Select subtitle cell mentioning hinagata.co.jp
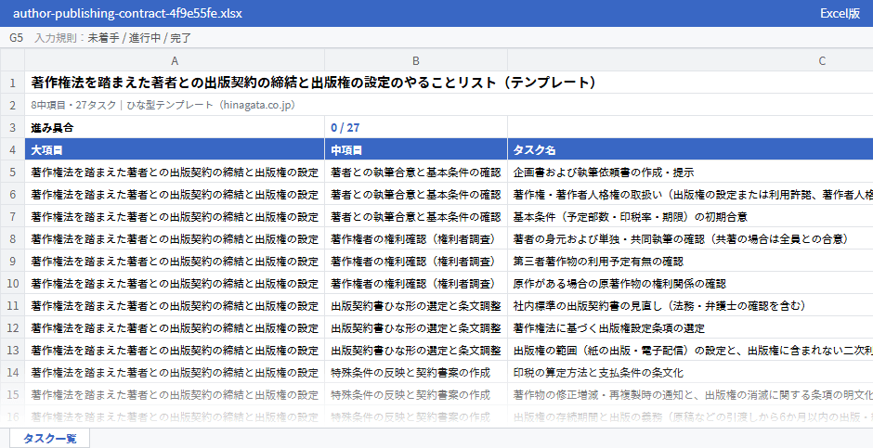Viewport: 873px width, 448px height. [x=449, y=105]
